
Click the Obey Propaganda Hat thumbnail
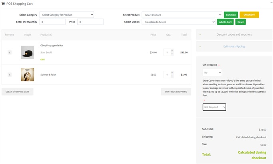pyautogui.click(x=27, y=52)
